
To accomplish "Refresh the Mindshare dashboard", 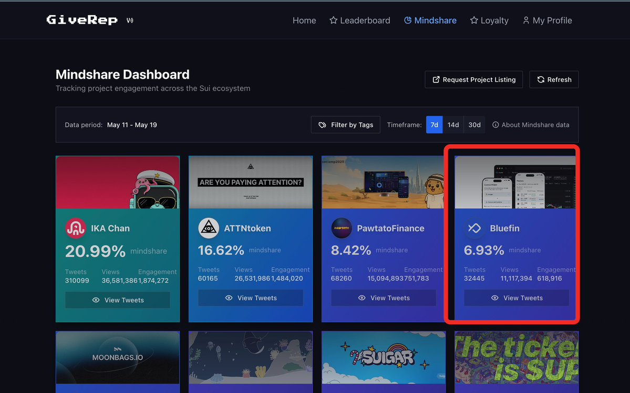I will (554, 79).
